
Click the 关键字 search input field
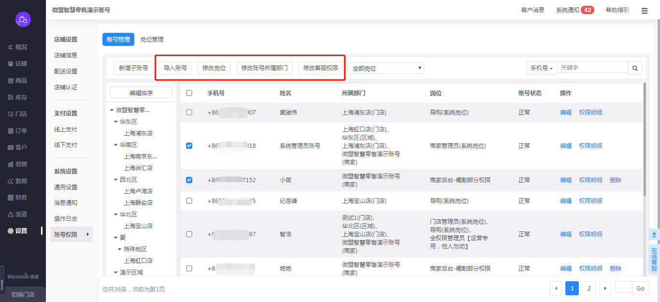coord(593,68)
